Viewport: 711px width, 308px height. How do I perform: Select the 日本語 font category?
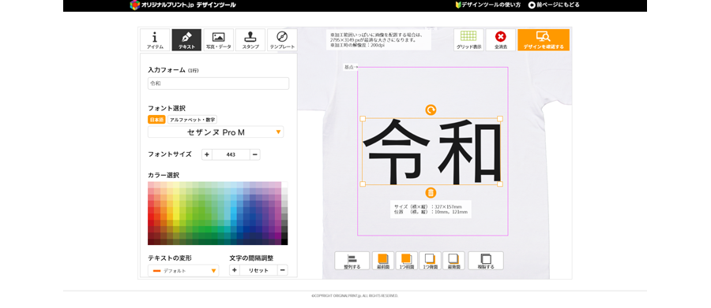coord(156,120)
